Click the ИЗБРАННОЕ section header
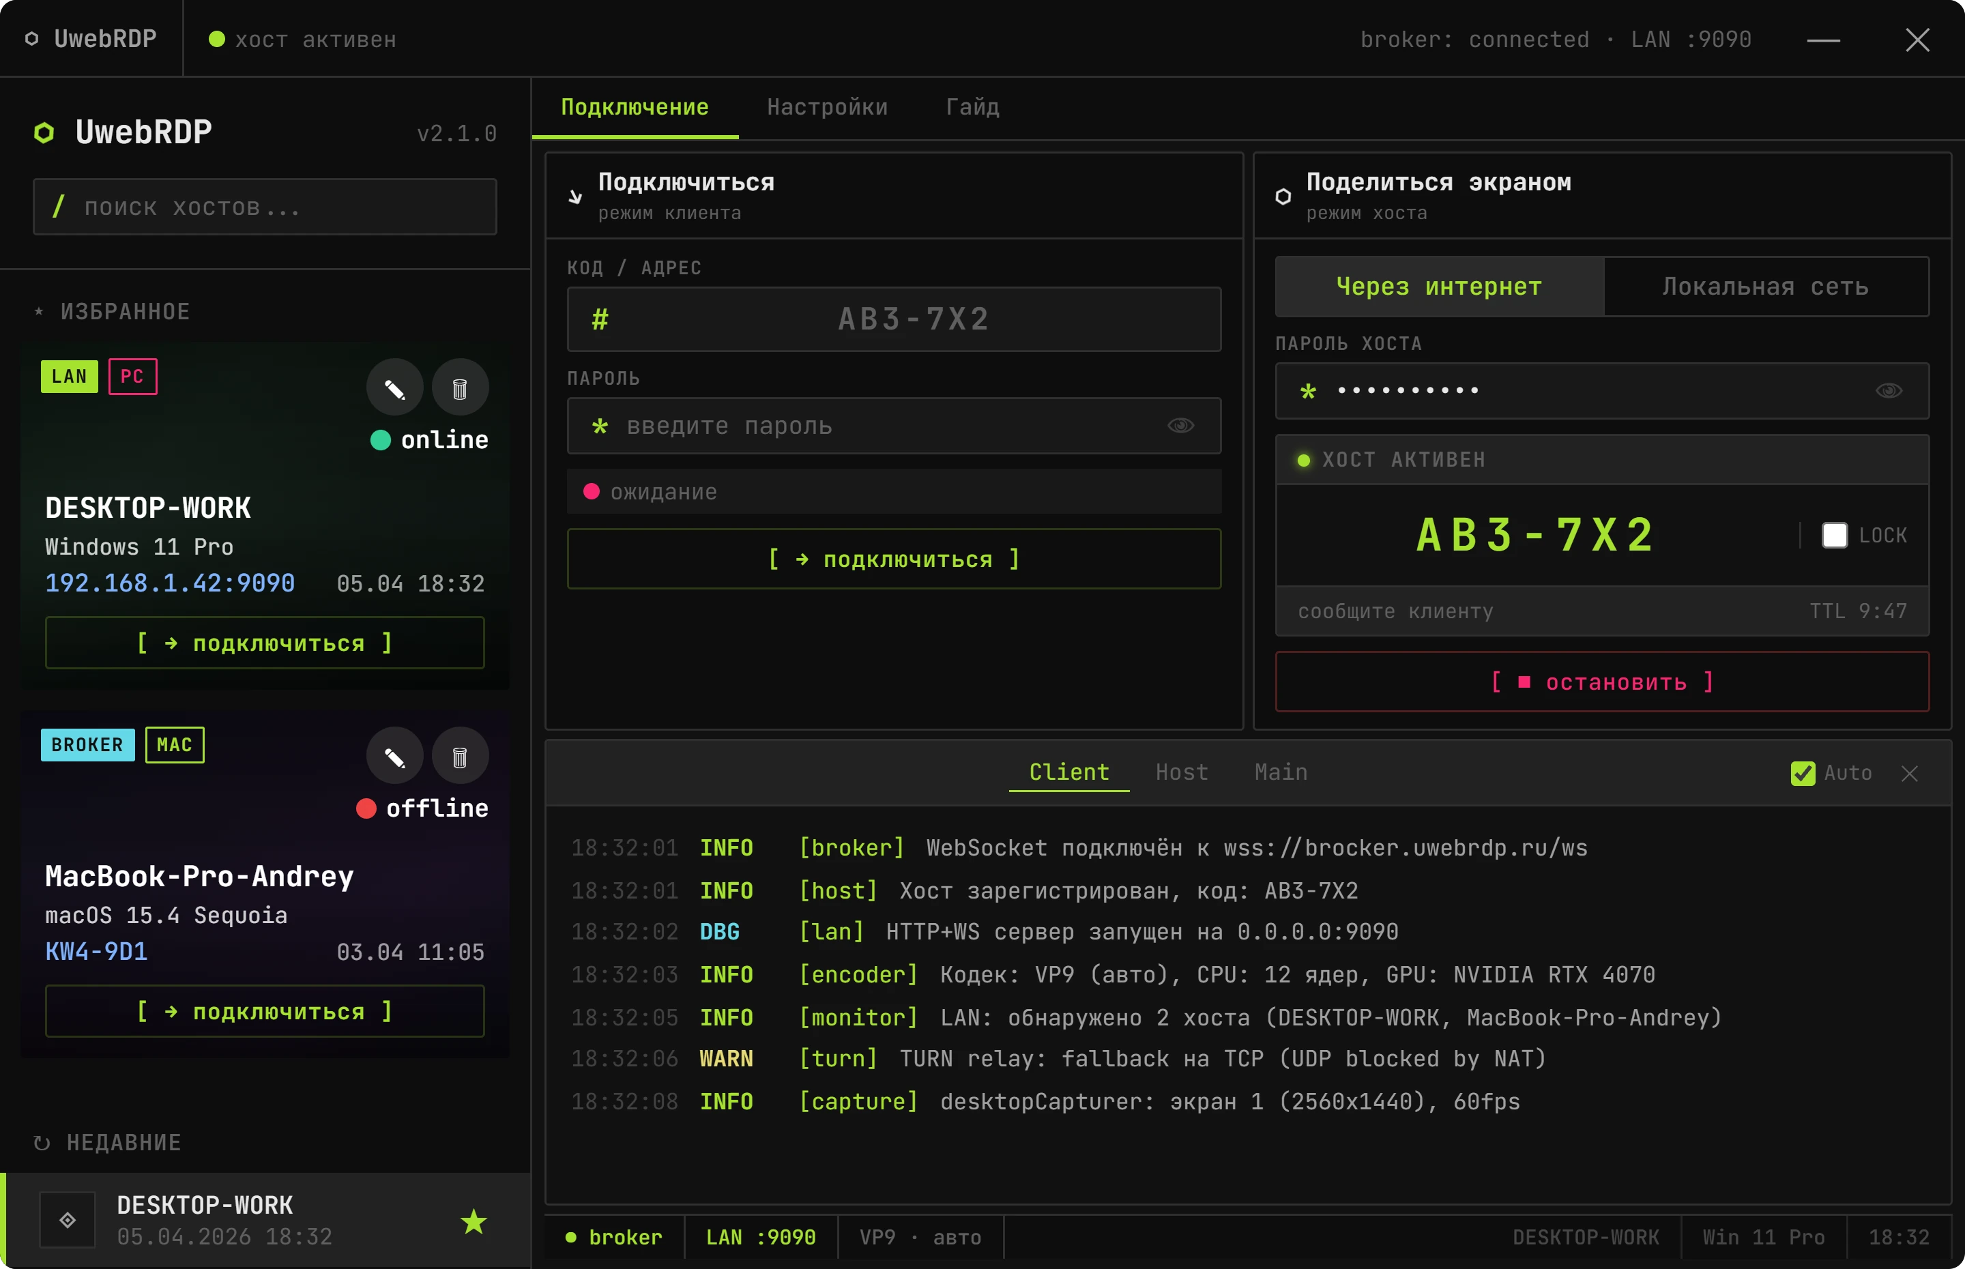Screen dimensions: 1965x1269 click(112, 312)
